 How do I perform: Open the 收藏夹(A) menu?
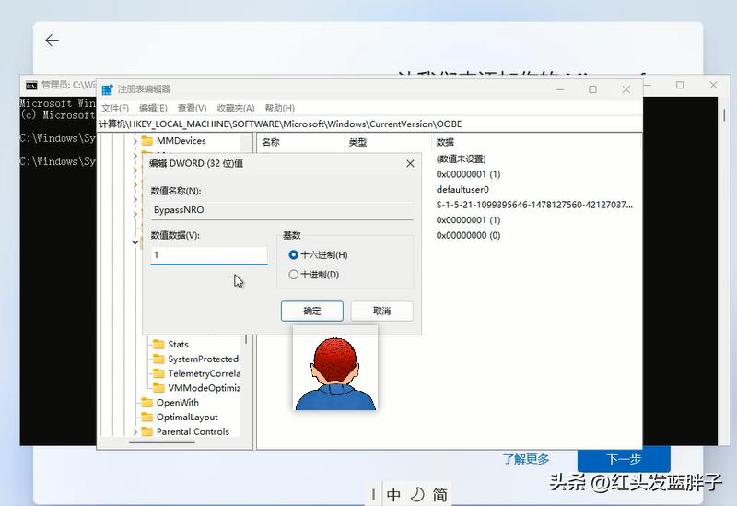(236, 108)
